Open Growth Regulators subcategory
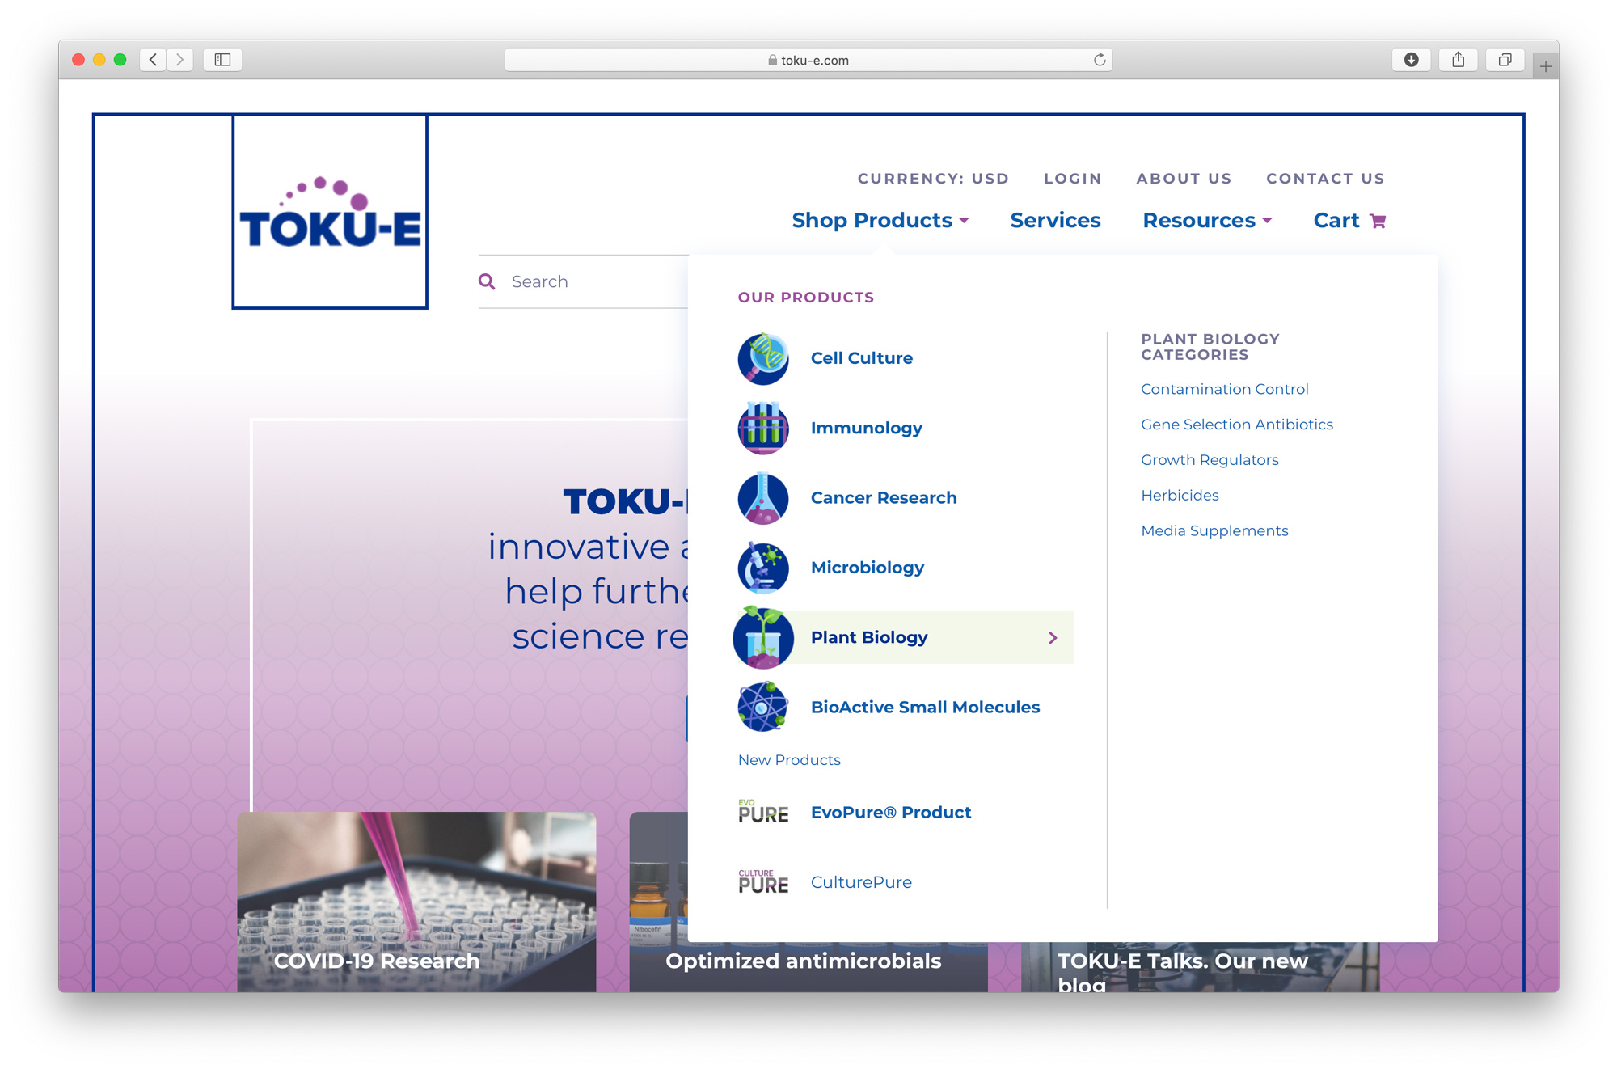The height and width of the screenshot is (1069, 1617). click(x=1210, y=460)
